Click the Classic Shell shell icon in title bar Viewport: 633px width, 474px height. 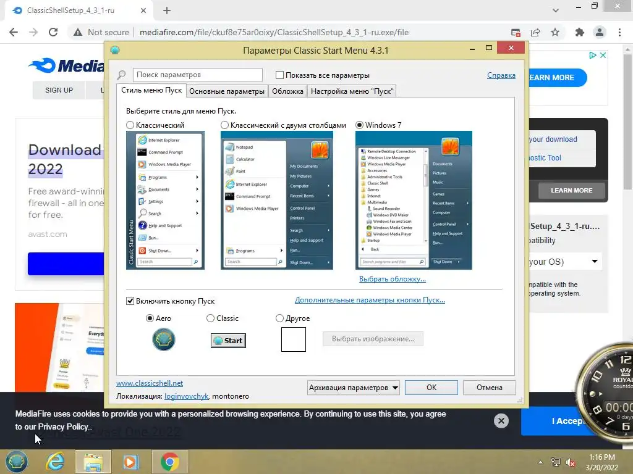[115, 51]
